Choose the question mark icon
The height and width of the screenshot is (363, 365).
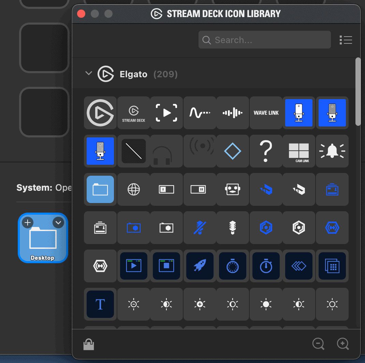tap(266, 151)
